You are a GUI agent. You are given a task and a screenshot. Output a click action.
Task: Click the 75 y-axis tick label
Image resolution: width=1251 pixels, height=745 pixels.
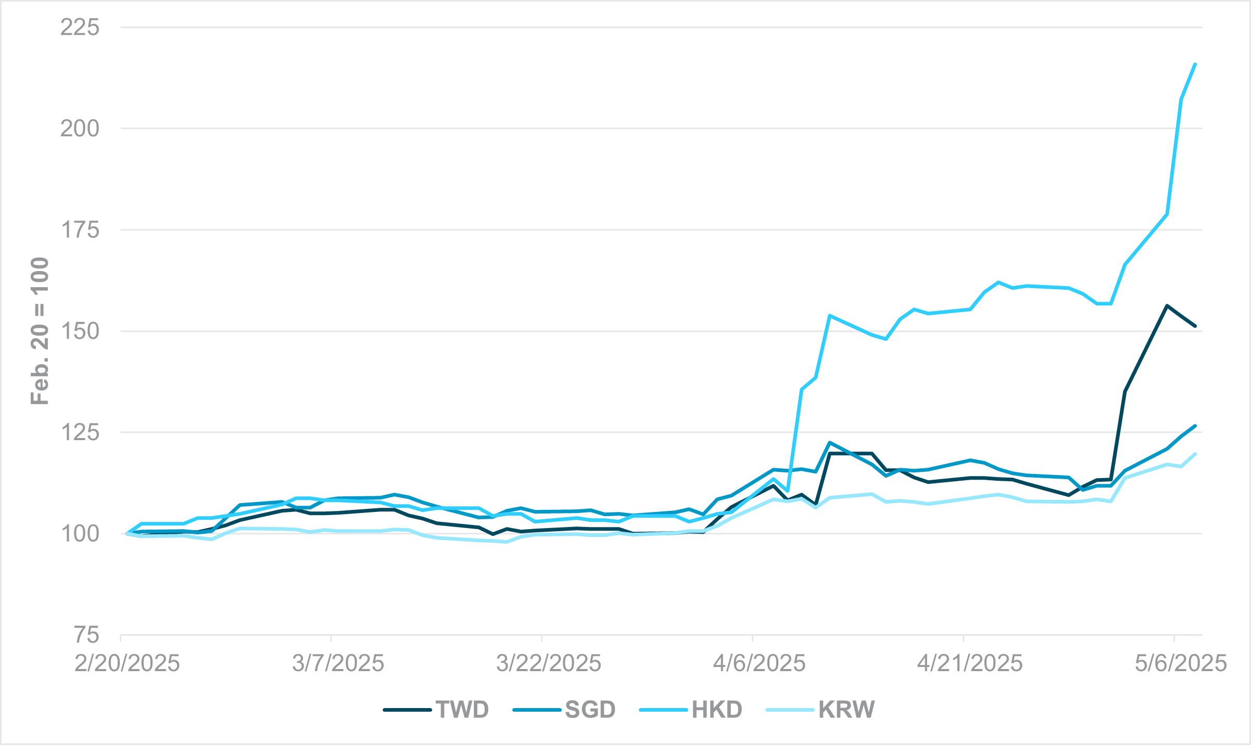(x=86, y=635)
